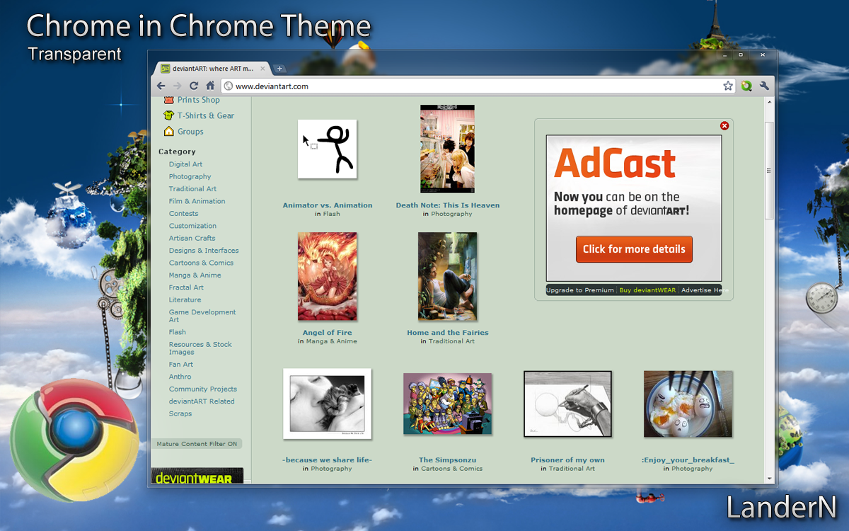Click the T-Shirts & Gear shirt icon
Viewport: 849px width, 531px height.
[x=168, y=115]
